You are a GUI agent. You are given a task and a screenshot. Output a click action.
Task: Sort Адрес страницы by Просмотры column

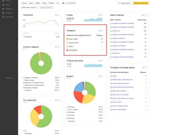pos(142,20)
